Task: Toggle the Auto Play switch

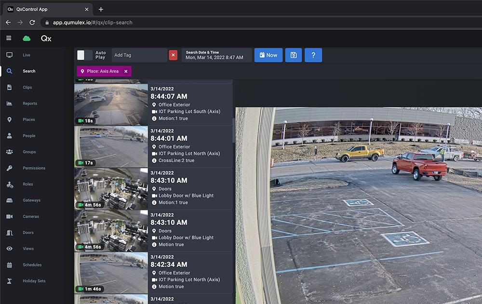Action: pos(84,55)
